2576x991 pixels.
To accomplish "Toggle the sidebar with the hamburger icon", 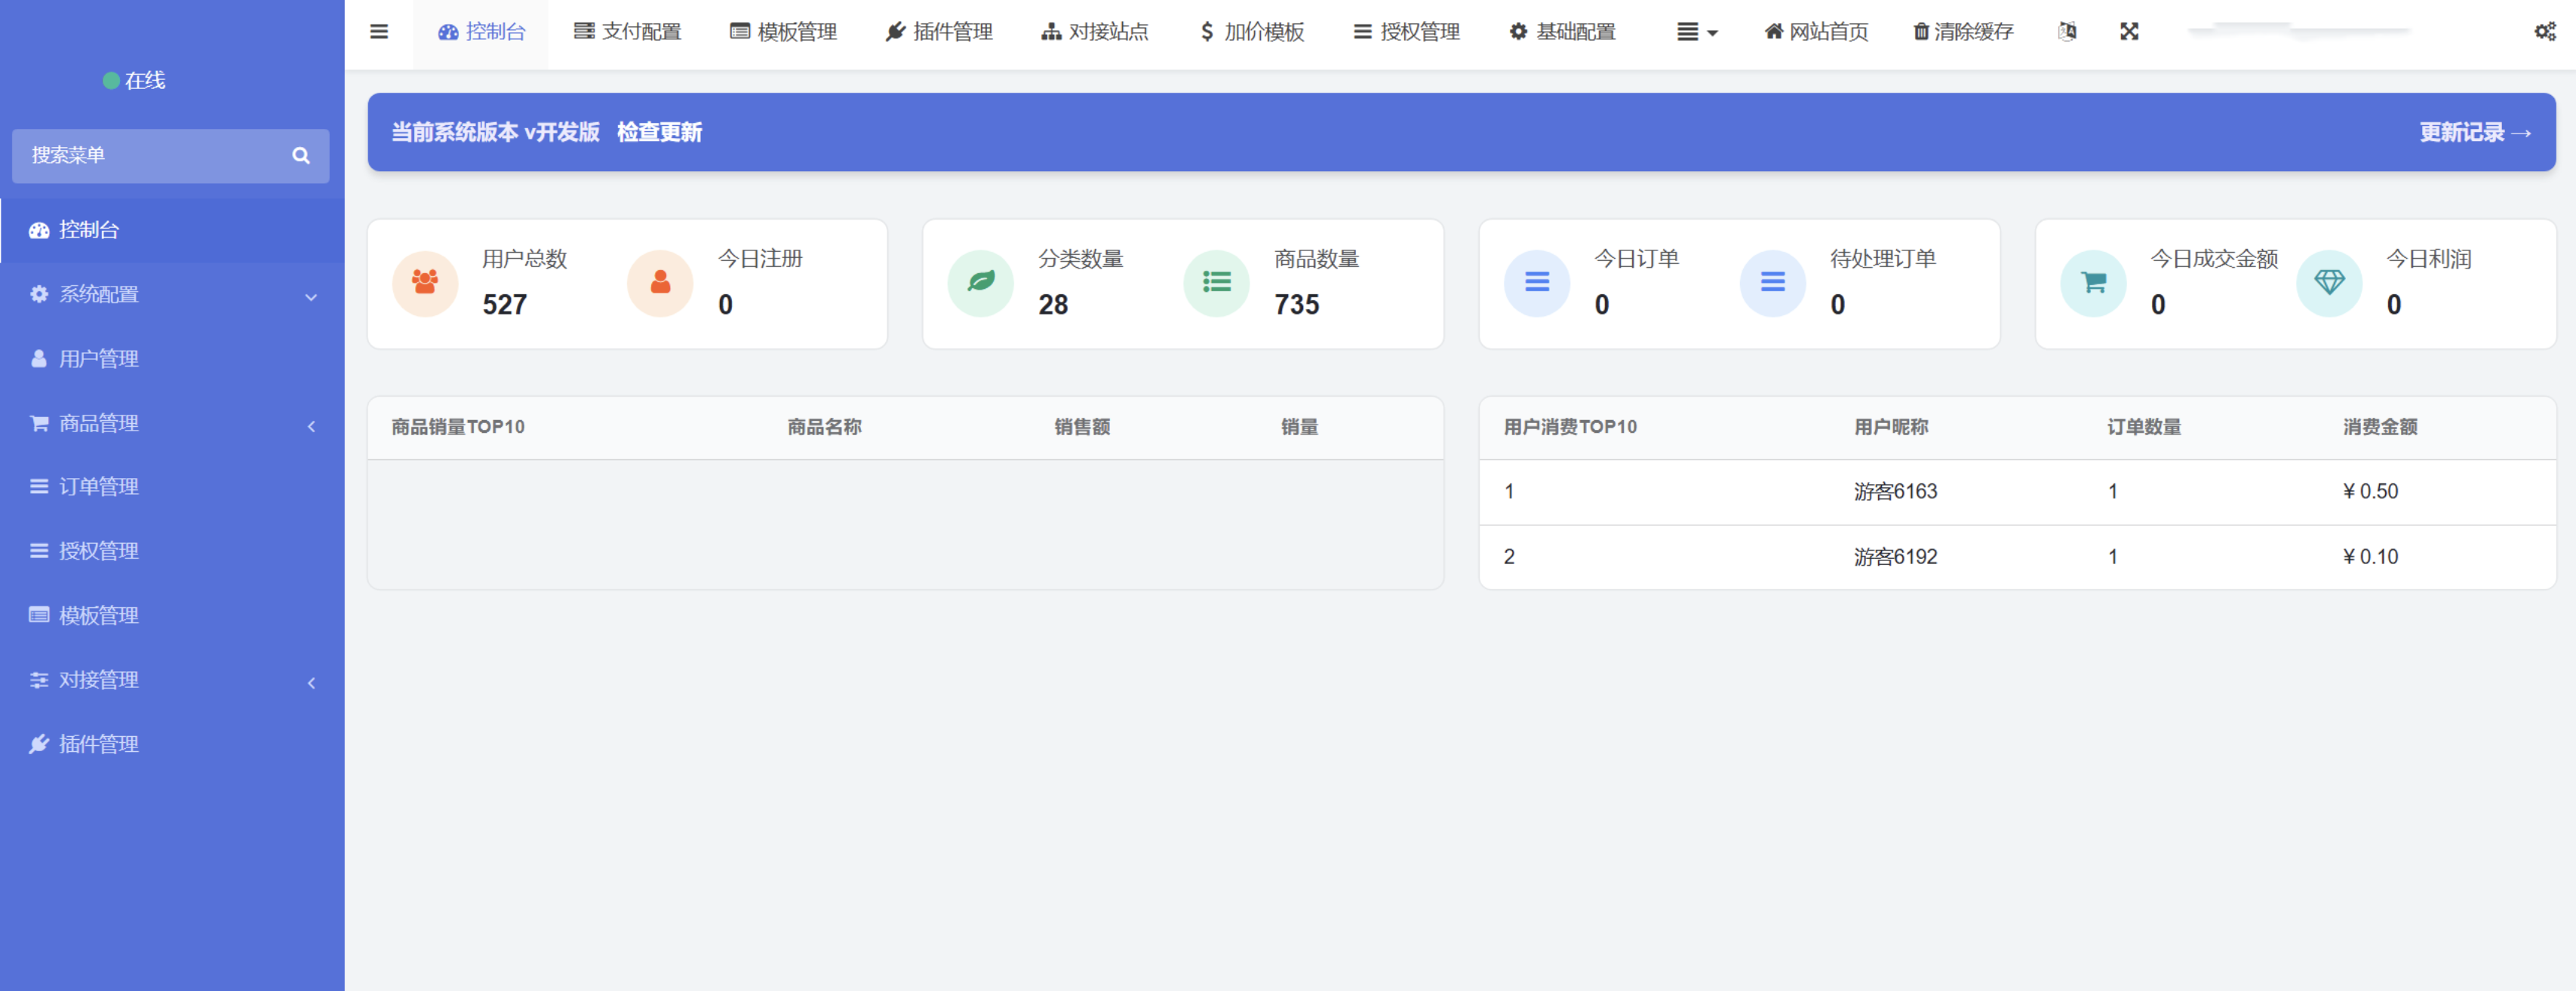I will (x=378, y=31).
